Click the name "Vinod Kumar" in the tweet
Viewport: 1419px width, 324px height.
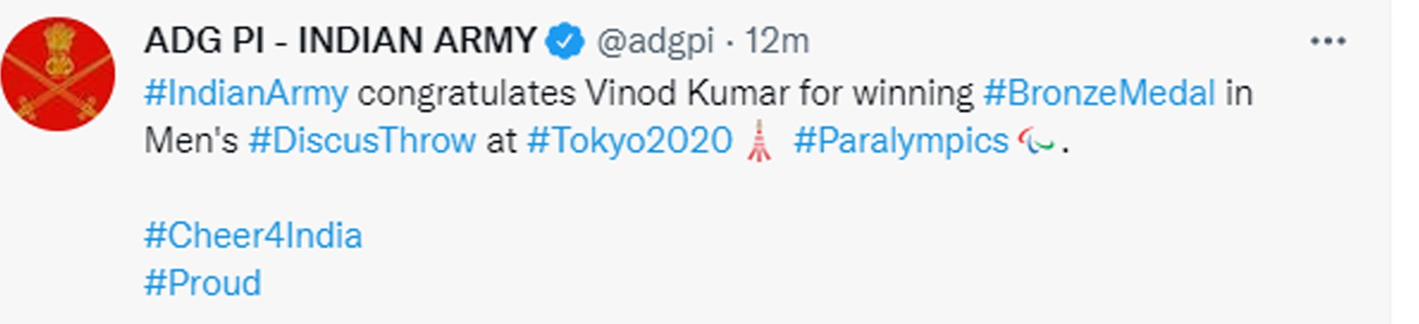pyautogui.click(x=687, y=93)
